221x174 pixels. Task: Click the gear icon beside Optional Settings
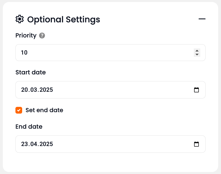(19, 19)
